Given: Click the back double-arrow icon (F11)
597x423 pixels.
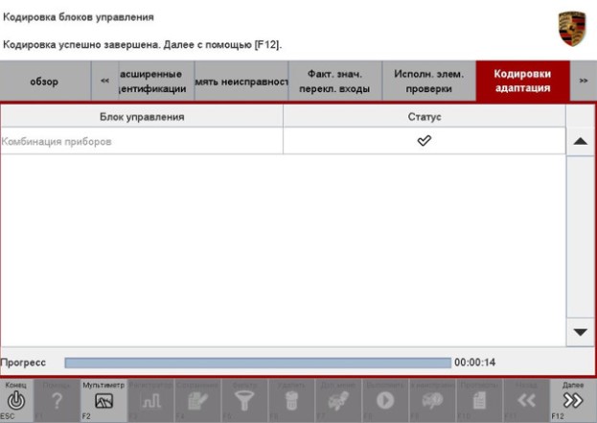Looking at the screenshot, I should pos(525,400).
